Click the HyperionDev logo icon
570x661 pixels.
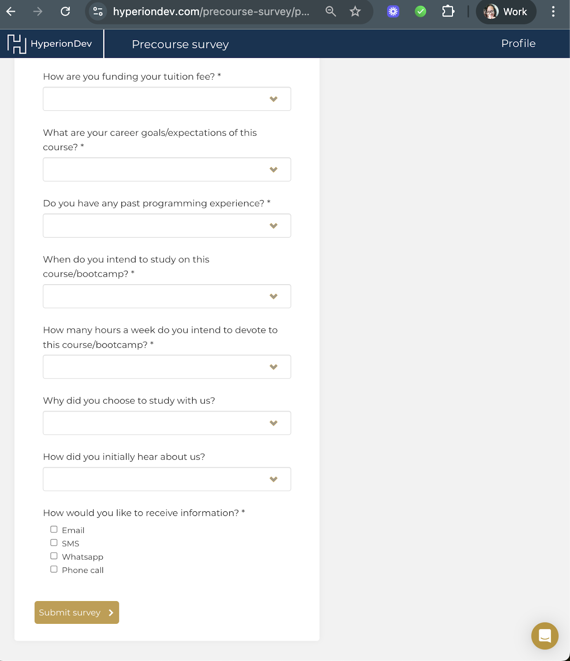pos(17,43)
